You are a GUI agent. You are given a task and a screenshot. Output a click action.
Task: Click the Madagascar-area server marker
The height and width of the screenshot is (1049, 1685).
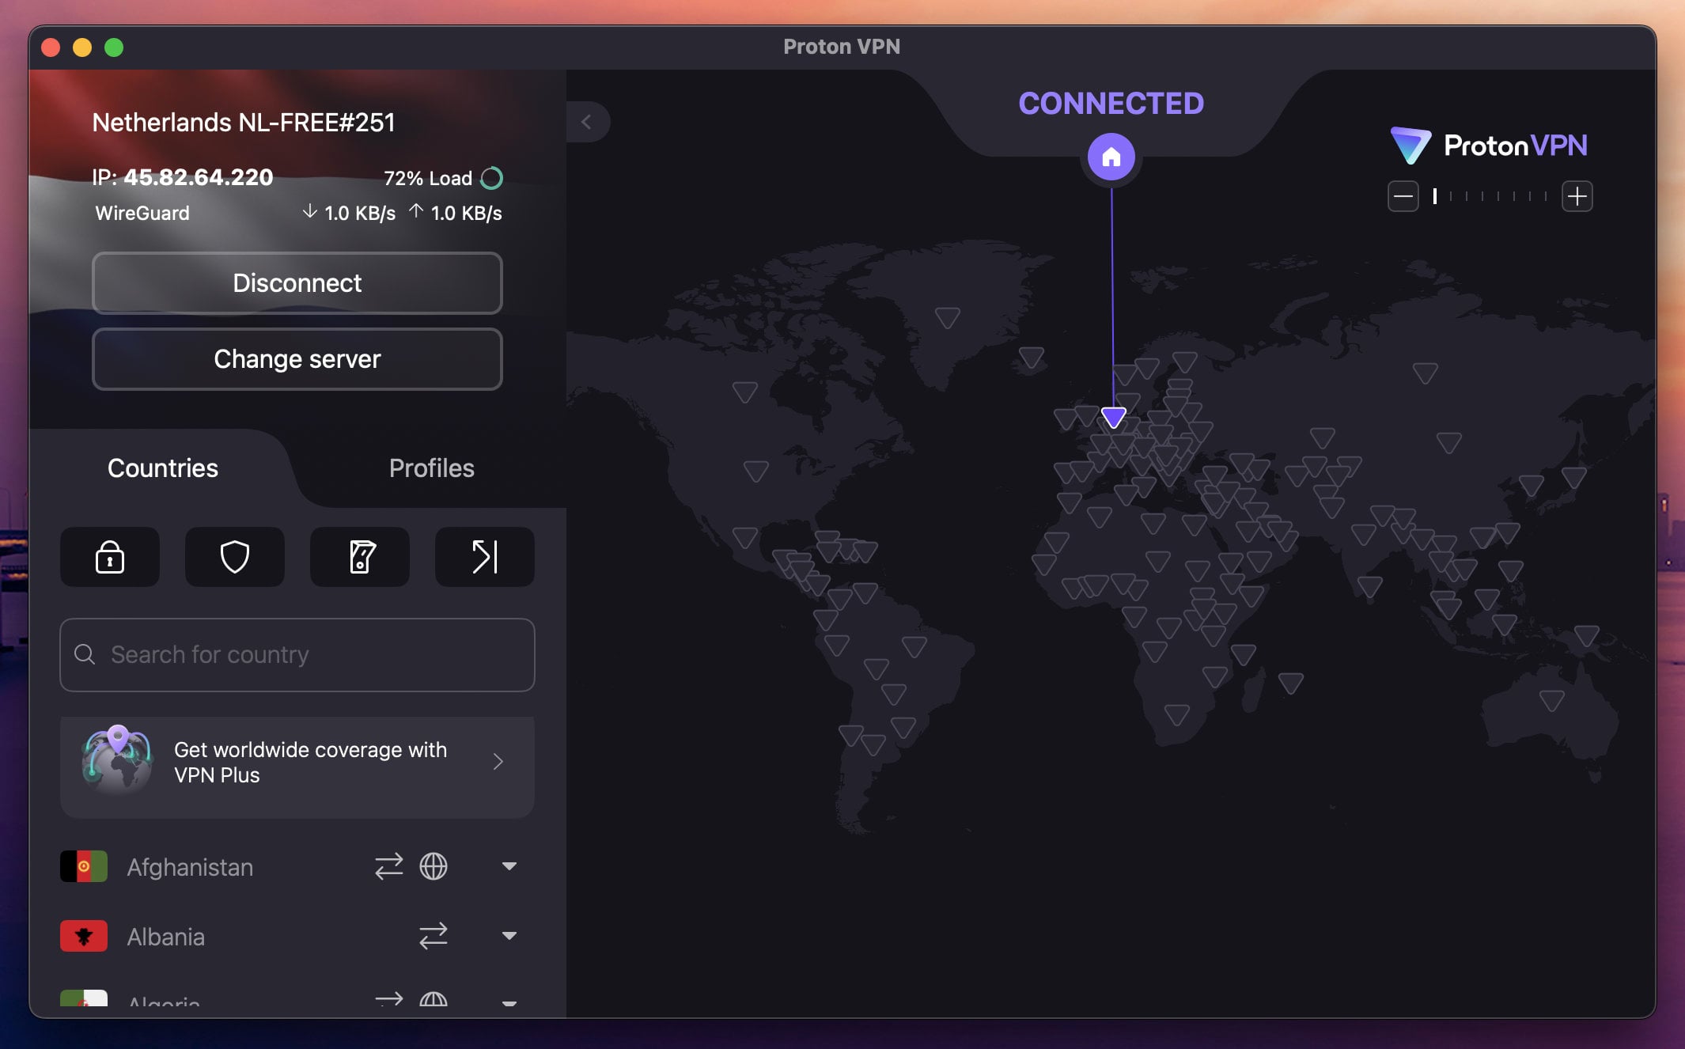pos(1291,683)
